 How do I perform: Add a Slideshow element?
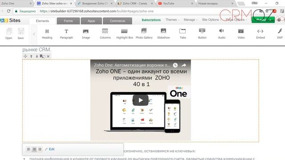pos(163,34)
